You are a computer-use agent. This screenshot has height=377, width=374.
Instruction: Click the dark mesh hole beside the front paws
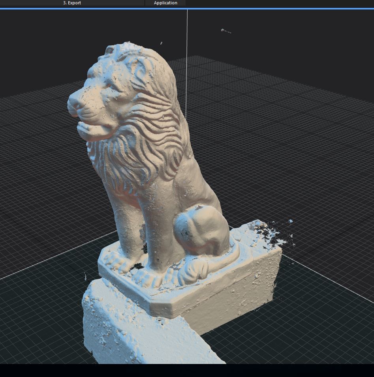(137, 265)
